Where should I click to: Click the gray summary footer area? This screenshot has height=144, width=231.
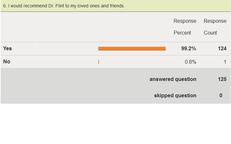coord(116,86)
